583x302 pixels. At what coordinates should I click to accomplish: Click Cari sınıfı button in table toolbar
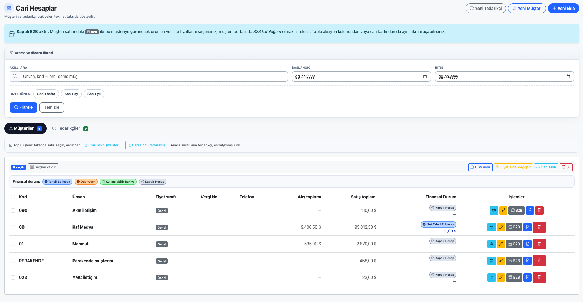click(x=546, y=167)
